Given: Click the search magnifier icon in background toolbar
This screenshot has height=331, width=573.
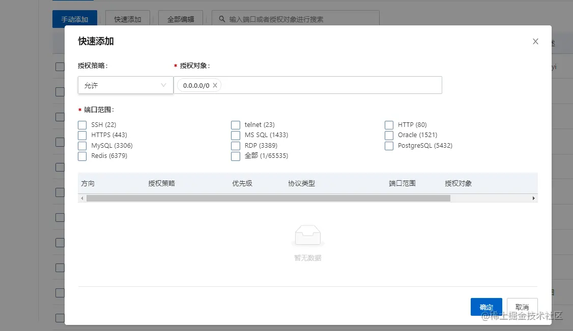Looking at the screenshot, I should tap(222, 19).
